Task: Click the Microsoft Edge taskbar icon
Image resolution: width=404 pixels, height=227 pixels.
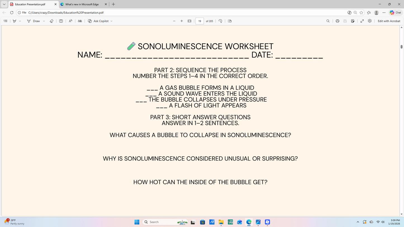Action: (249, 222)
